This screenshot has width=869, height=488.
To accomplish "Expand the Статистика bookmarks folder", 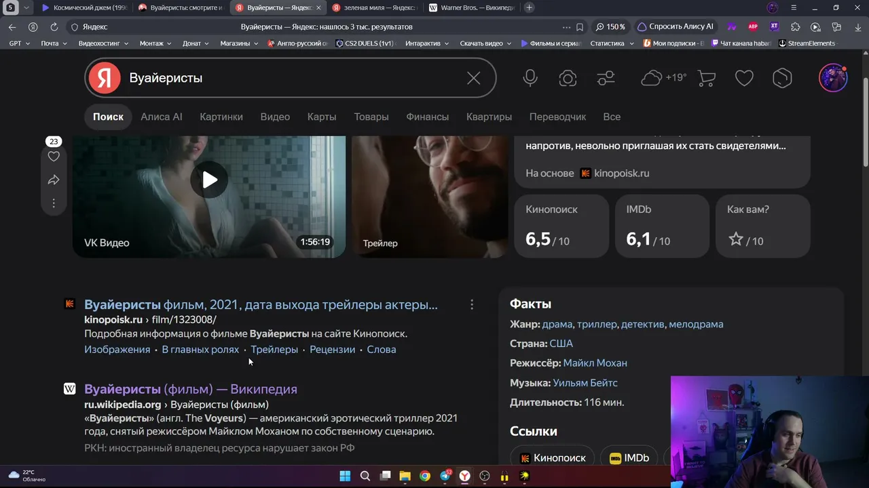I will (612, 43).
